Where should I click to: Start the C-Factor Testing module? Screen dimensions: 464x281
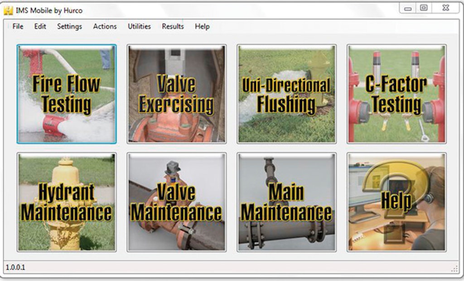396,94
